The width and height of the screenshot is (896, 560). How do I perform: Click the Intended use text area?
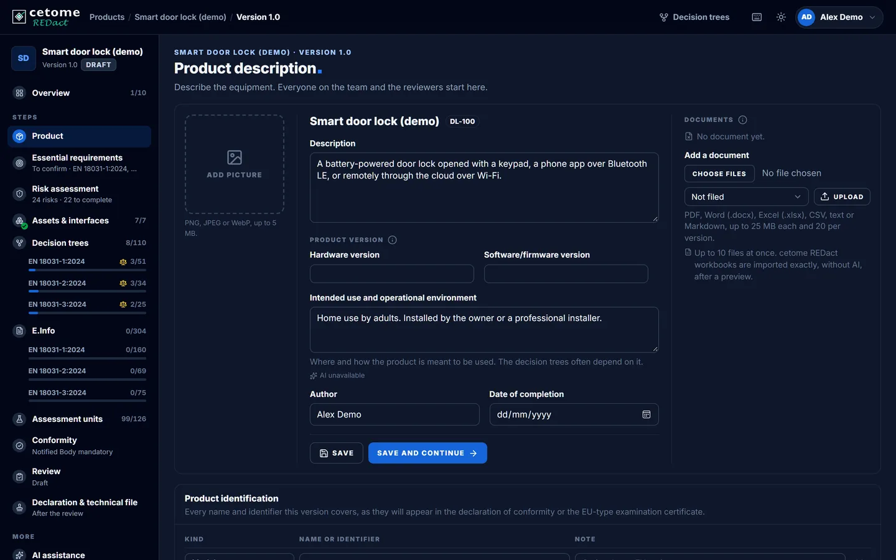[484, 329]
